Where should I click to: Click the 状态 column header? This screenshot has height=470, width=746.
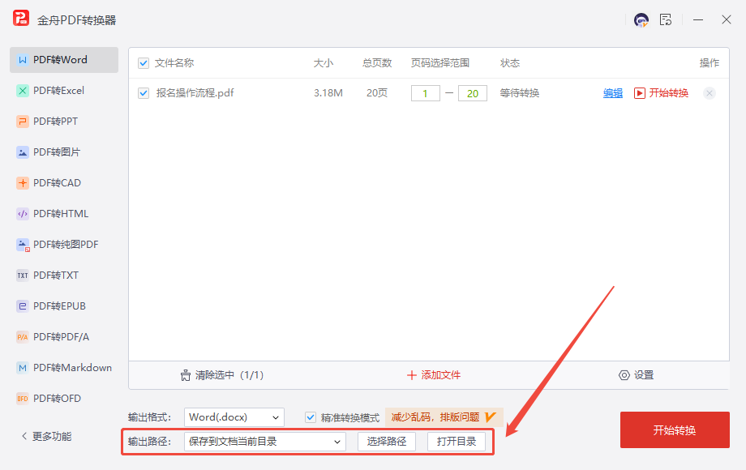pyautogui.click(x=510, y=63)
